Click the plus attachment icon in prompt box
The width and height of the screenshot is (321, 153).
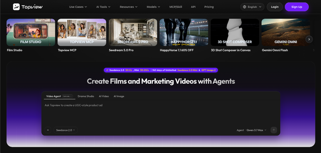48,130
